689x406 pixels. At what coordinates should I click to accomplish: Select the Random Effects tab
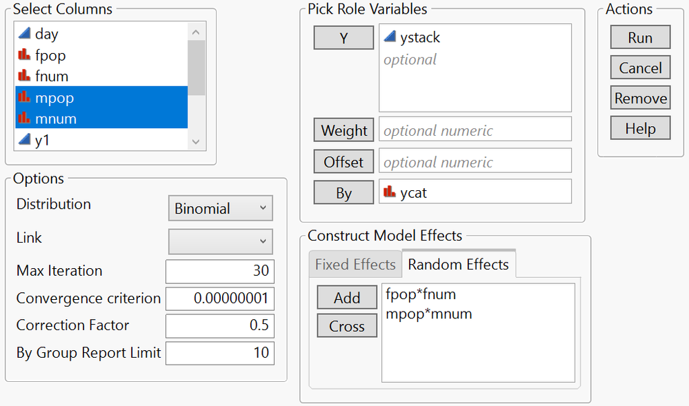pyautogui.click(x=459, y=265)
